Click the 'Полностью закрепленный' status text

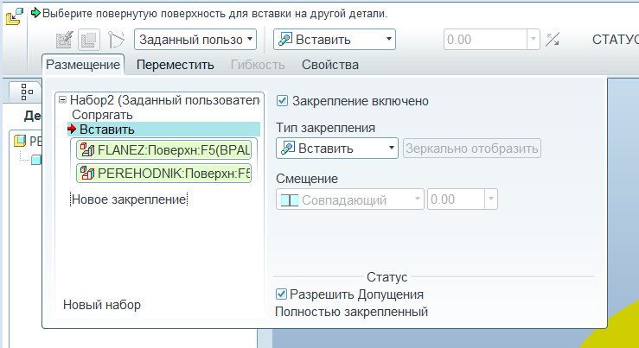coord(351,312)
